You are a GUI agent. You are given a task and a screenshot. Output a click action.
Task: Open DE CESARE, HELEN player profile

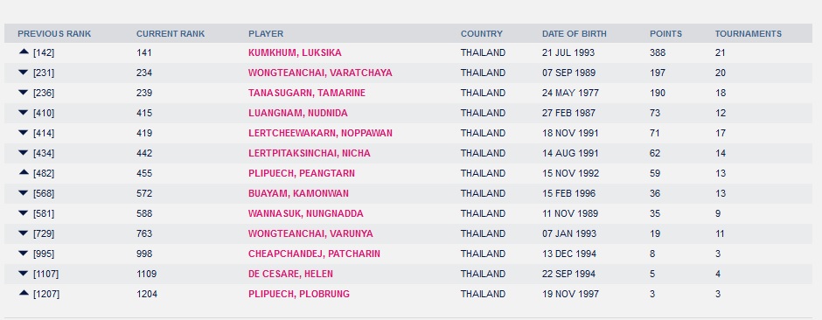click(290, 274)
